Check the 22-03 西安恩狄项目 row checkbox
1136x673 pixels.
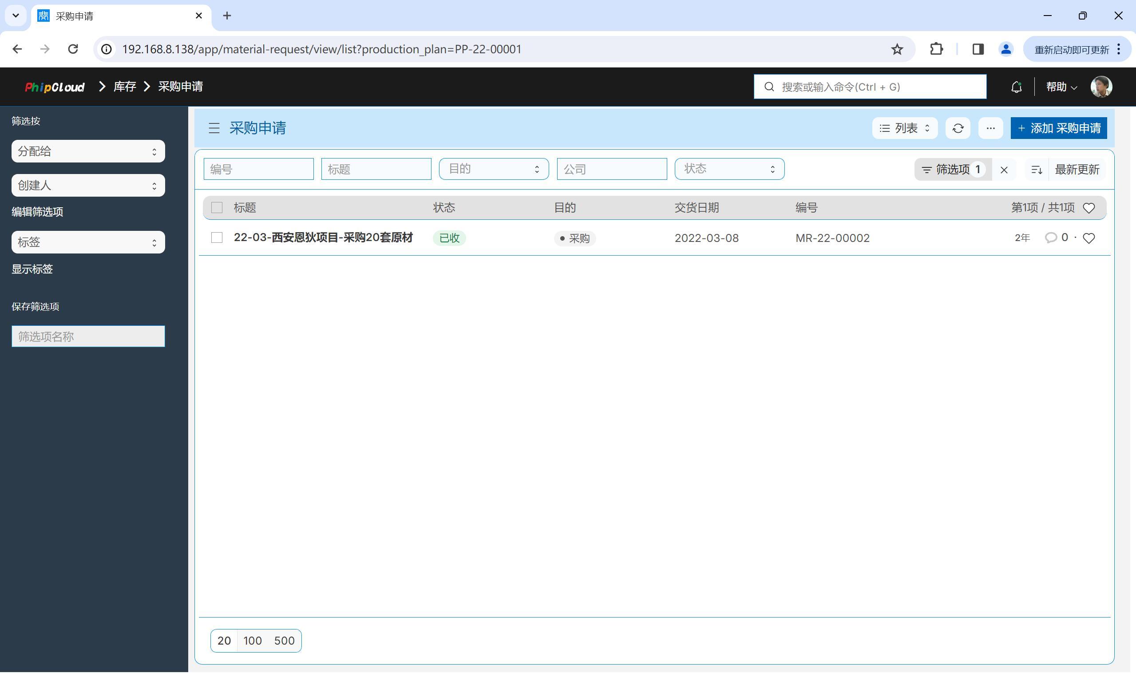(x=217, y=238)
